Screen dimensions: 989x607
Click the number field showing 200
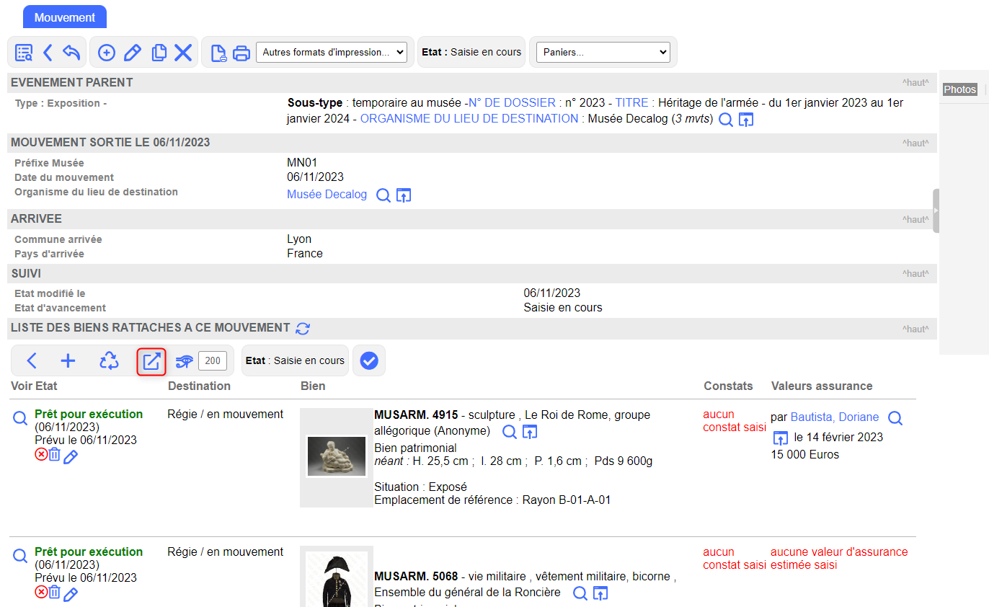pos(213,360)
